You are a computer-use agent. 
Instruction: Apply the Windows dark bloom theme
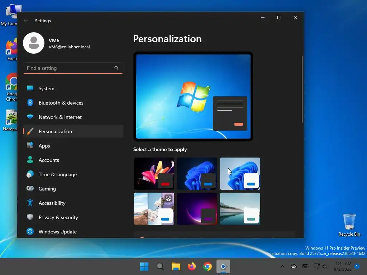coord(197,174)
